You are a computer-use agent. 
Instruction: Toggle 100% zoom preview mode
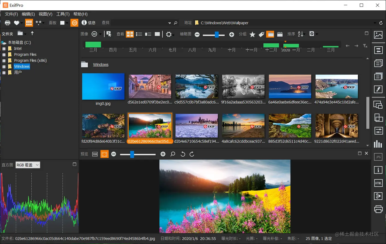[x=95, y=154]
